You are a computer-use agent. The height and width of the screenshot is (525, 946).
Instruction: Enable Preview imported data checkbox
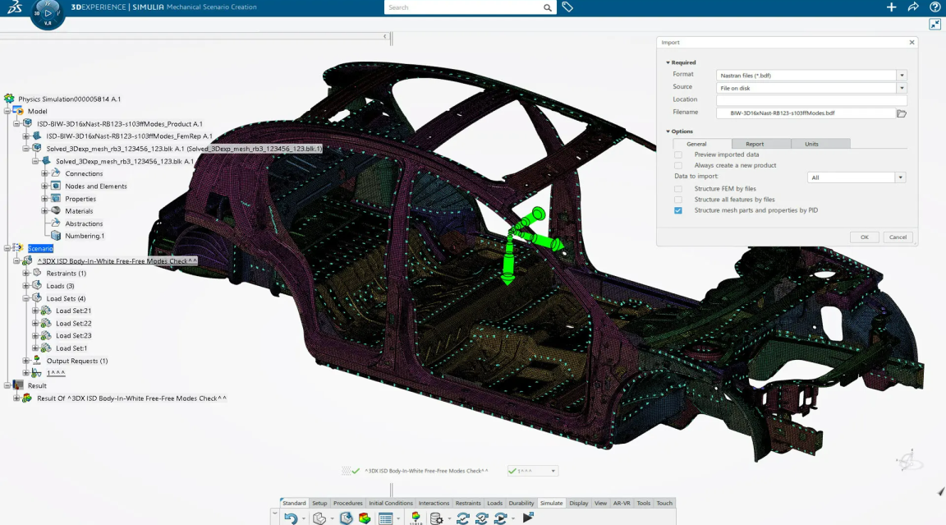click(678, 154)
